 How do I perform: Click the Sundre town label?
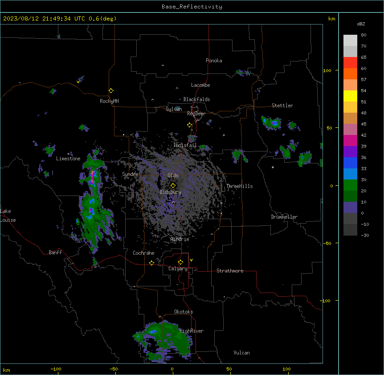(x=130, y=174)
